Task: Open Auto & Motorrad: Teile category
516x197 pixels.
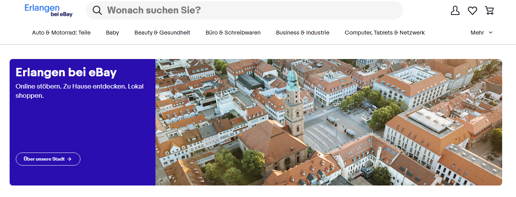Action: click(x=61, y=33)
